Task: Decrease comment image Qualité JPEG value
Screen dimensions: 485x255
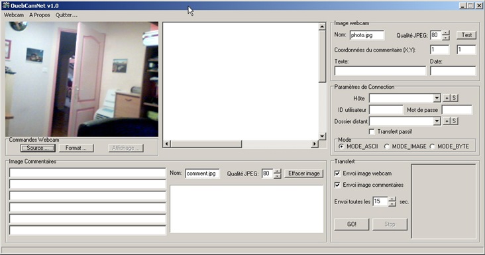Action: [x=277, y=176]
